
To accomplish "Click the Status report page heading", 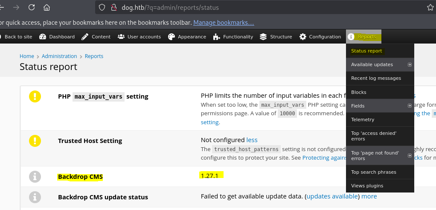I will [x=48, y=67].
